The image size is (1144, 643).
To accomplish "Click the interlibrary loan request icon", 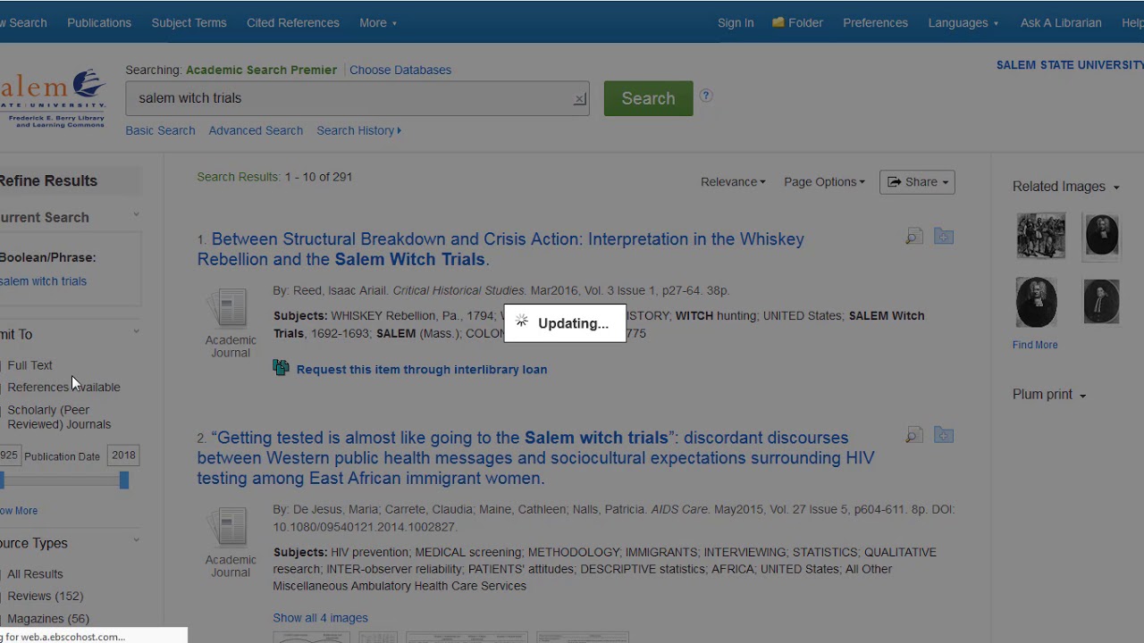I will coord(282,368).
